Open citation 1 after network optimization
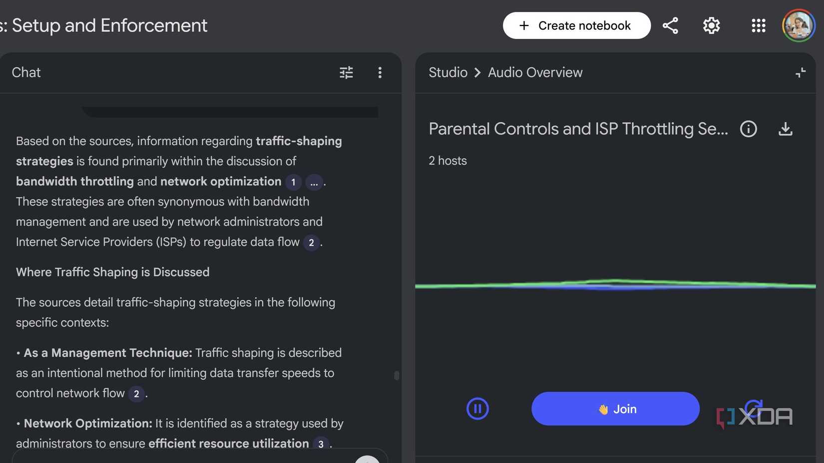 (x=293, y=183)
